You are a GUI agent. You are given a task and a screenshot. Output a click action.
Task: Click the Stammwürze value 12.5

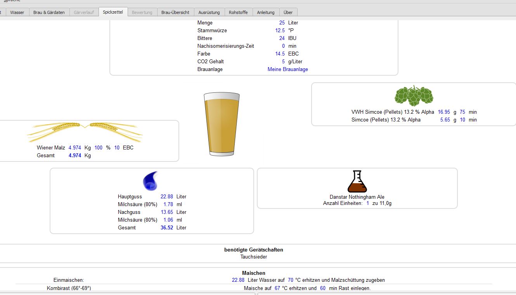tap(280, 31)
